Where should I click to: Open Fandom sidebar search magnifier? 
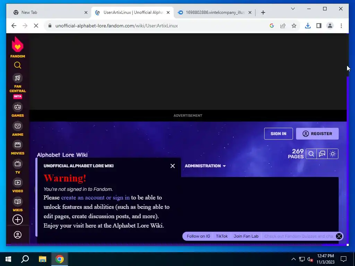click(x=17, y=65)
